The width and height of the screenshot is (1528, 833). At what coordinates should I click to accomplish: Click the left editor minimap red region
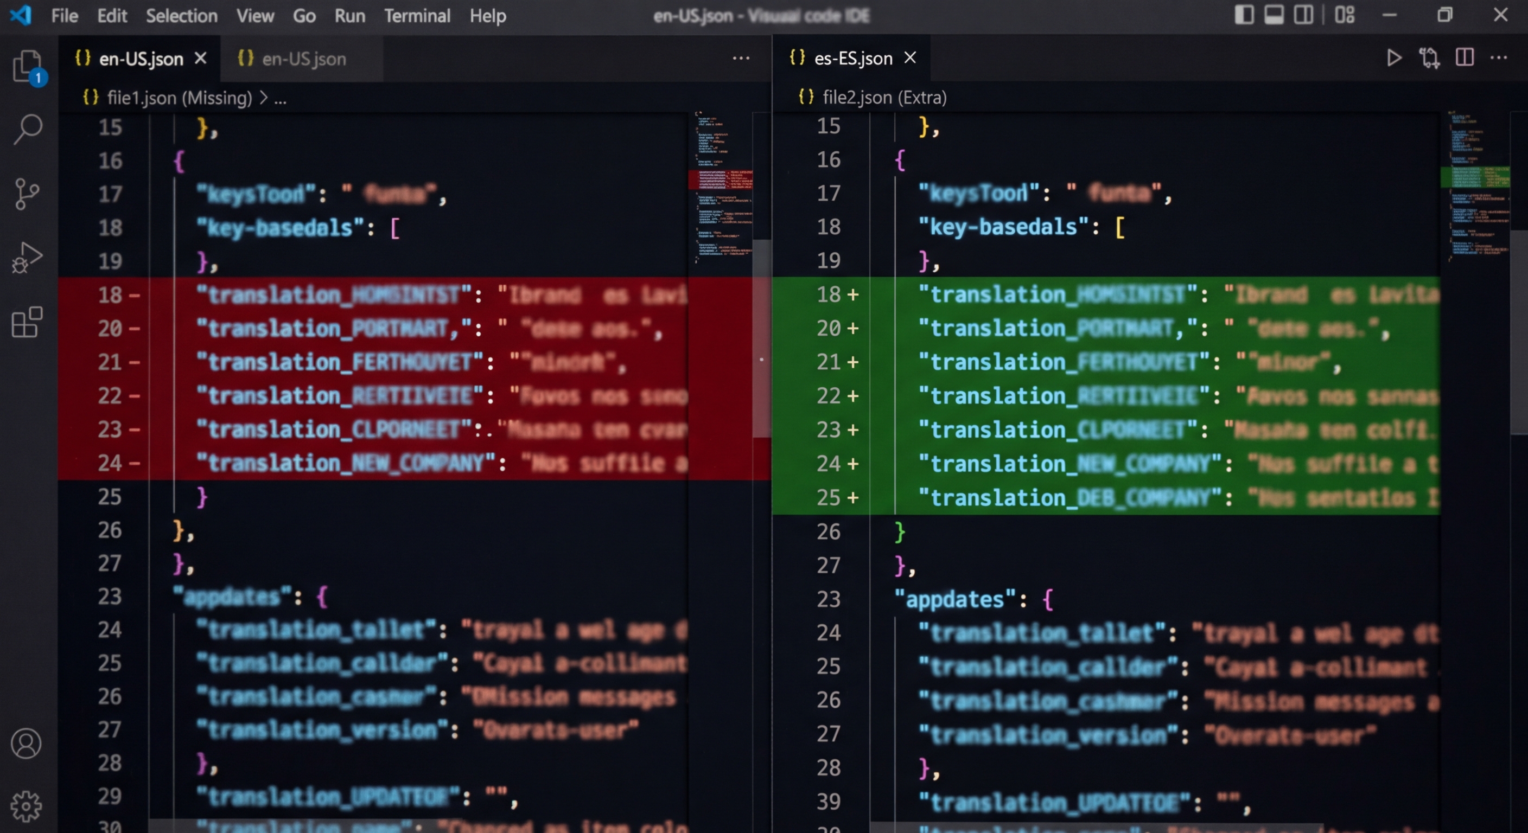[720, 180]
